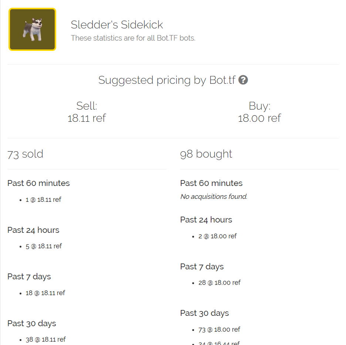Click Past 24 hours under bought
This screenshot has height=345, width=346.
(x=206, y=220)
